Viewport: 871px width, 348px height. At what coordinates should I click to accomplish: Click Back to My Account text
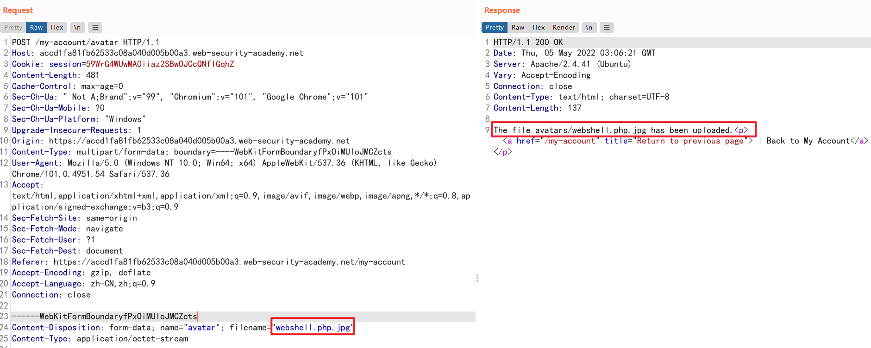(808, 140)
